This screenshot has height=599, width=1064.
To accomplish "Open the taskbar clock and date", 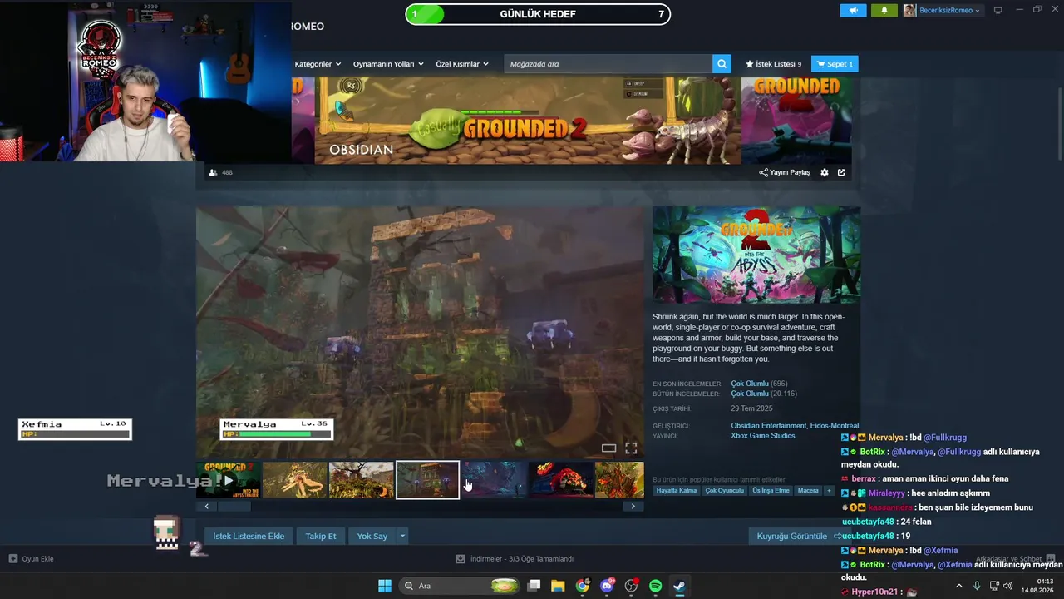I will pos(1039,586).
